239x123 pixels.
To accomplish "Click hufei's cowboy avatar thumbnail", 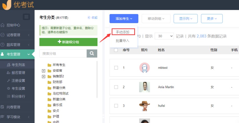I will click(145, 106).
